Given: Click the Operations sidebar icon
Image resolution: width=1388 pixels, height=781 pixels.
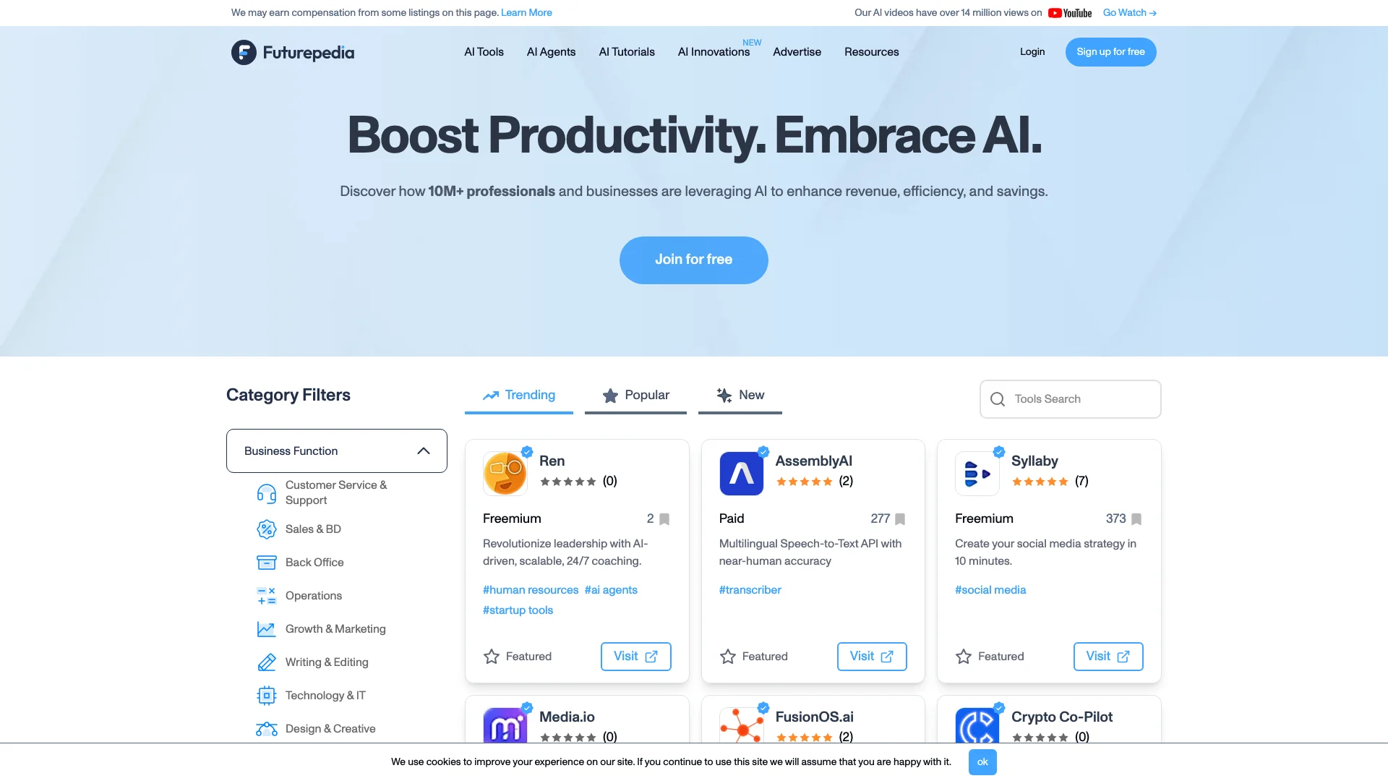Looking at the screenshot, I should pyautogui.click(x=265, y=595).
